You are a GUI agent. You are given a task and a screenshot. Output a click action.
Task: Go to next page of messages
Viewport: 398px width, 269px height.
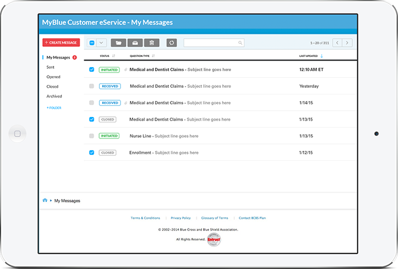(348, 43)
